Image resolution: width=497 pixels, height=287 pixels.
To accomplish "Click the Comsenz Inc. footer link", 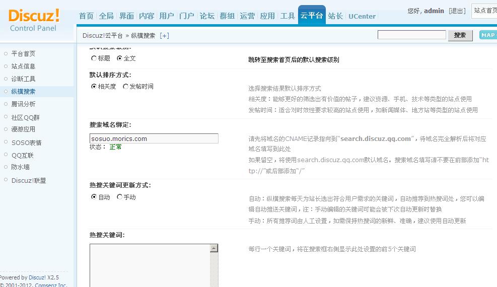I will (x=51, y=285).
